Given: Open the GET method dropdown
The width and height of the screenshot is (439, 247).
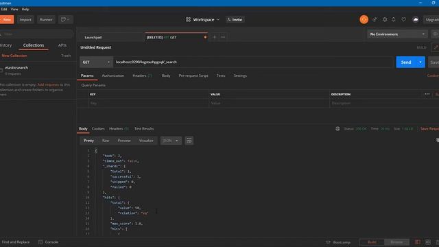Looking at the screenshot, I should [x=96, y=62].
